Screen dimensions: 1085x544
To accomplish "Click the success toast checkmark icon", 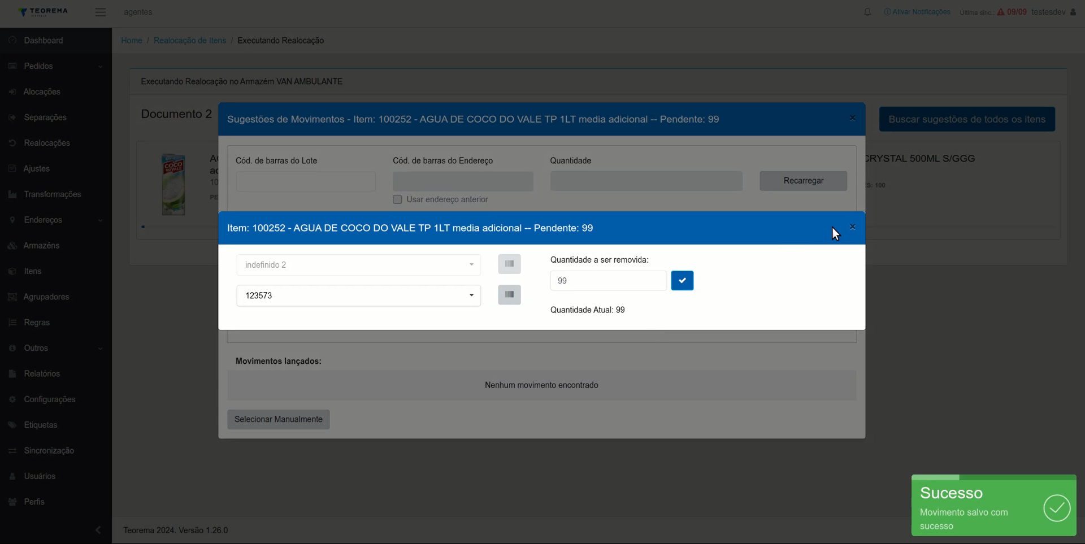I will point(1057,508).
